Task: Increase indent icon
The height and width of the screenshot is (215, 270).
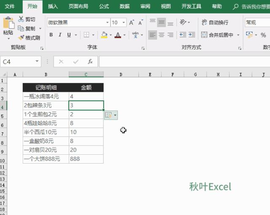Action: [x=192, y=35]
